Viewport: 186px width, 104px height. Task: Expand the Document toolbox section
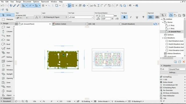point(7,101)
